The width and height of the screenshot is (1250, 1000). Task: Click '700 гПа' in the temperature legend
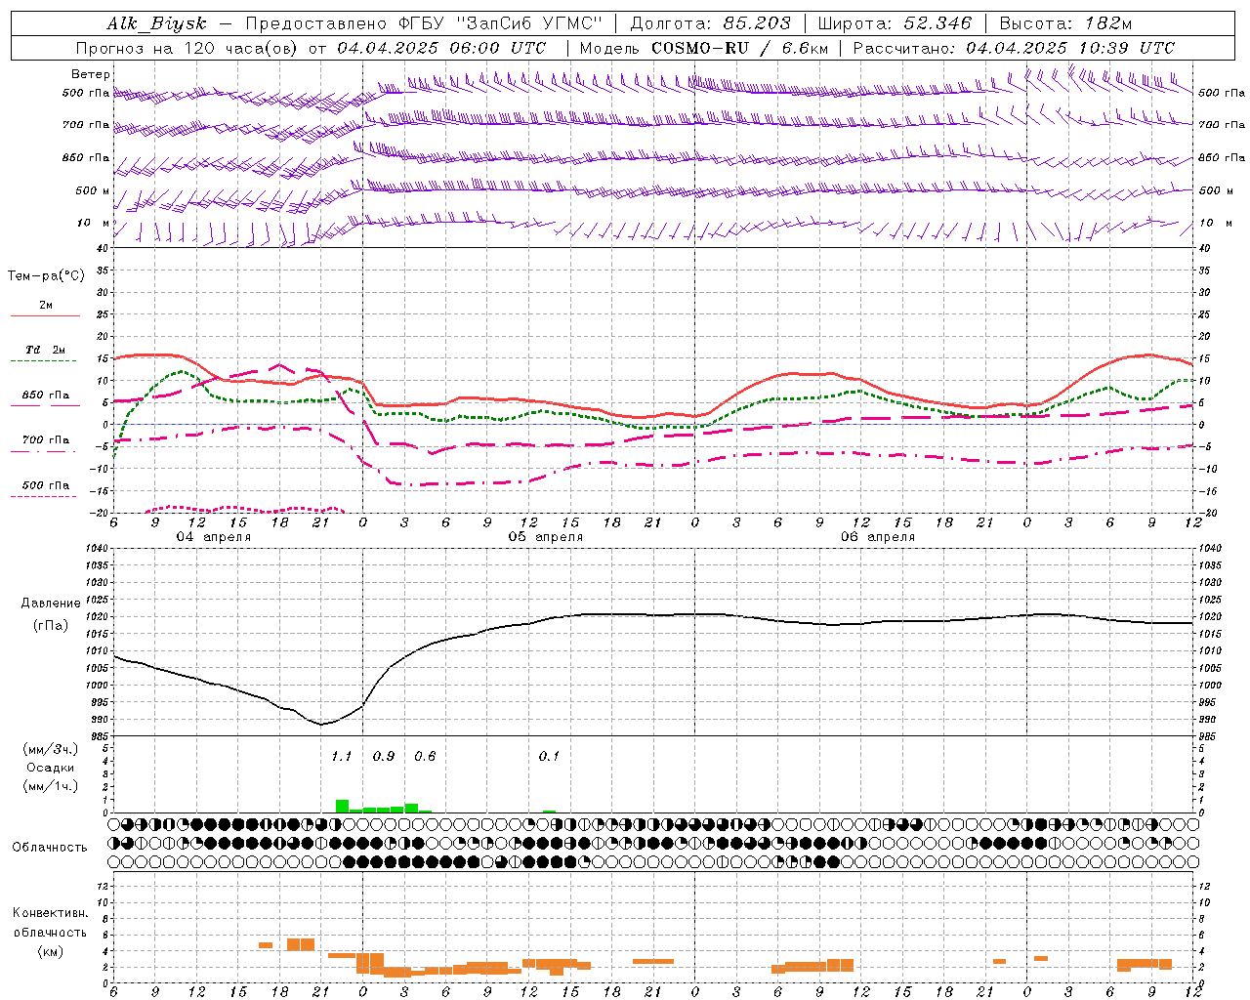pyautogui.click(x=45, y=440)
